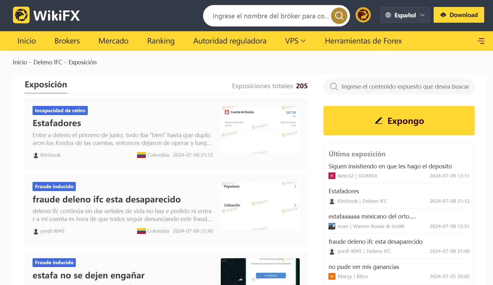493x285 pixels.
Task: Expand the Español language dropdown
Action: (x=405, y=15)
